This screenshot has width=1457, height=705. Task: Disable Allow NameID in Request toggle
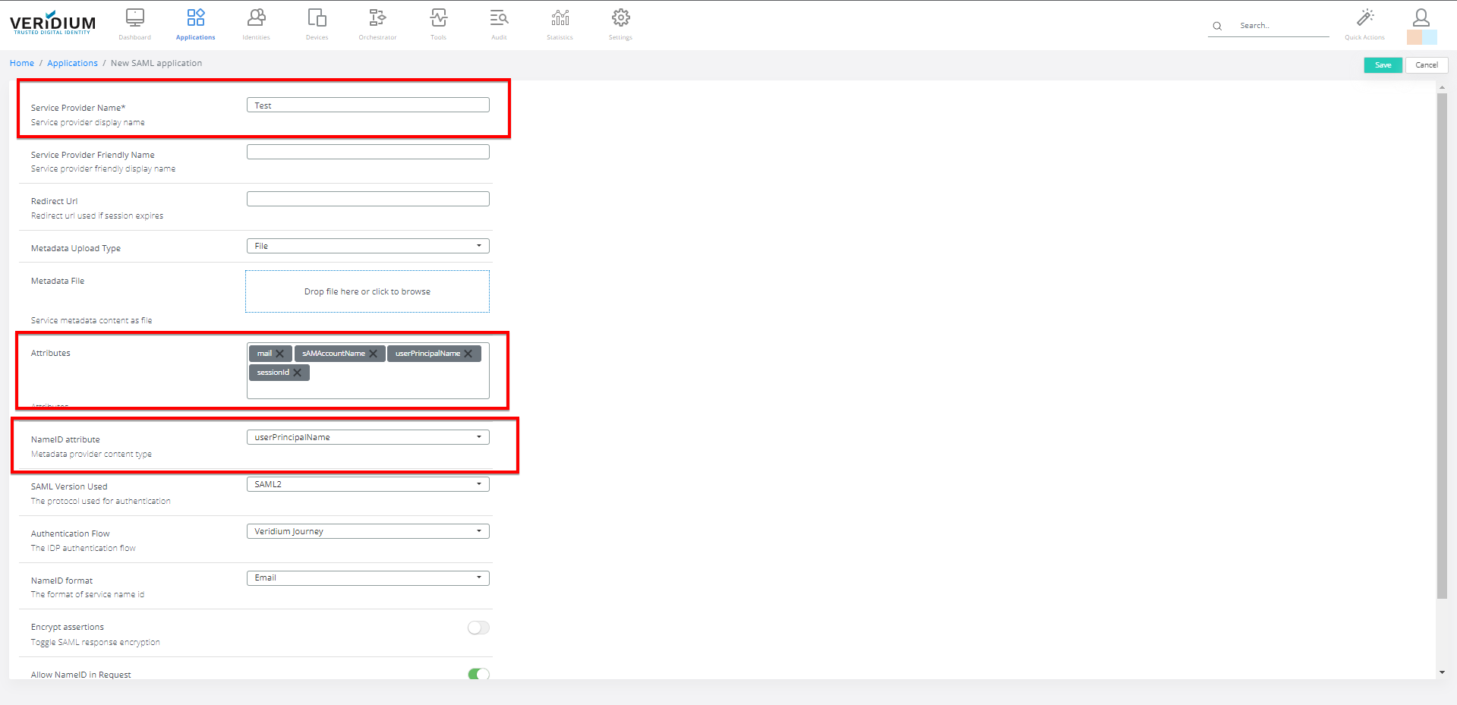[x=478, y=674]
